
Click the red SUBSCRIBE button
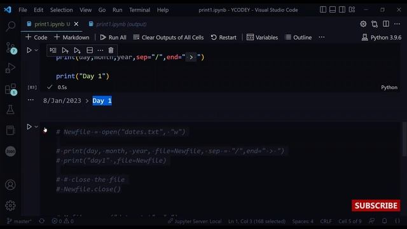[376, 205]
